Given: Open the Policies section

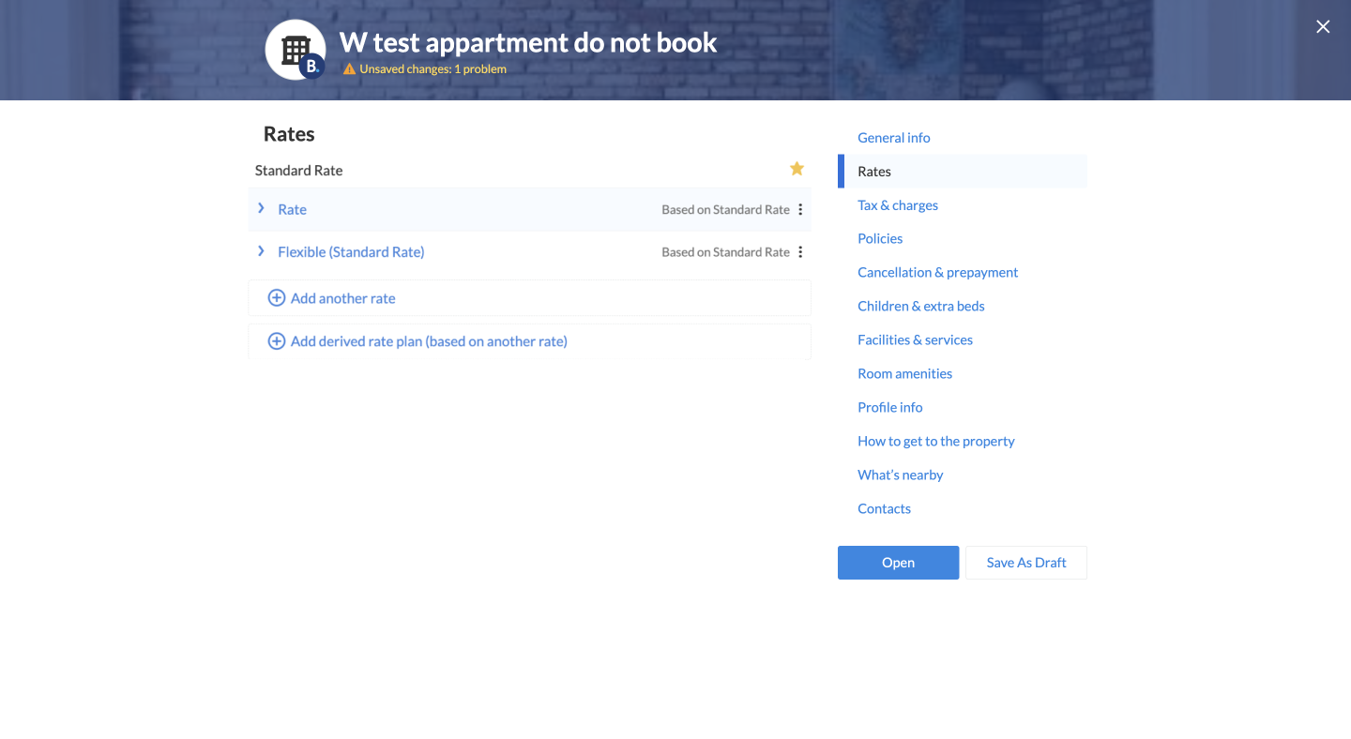Looking at the screenshot, I should point(880,239).
